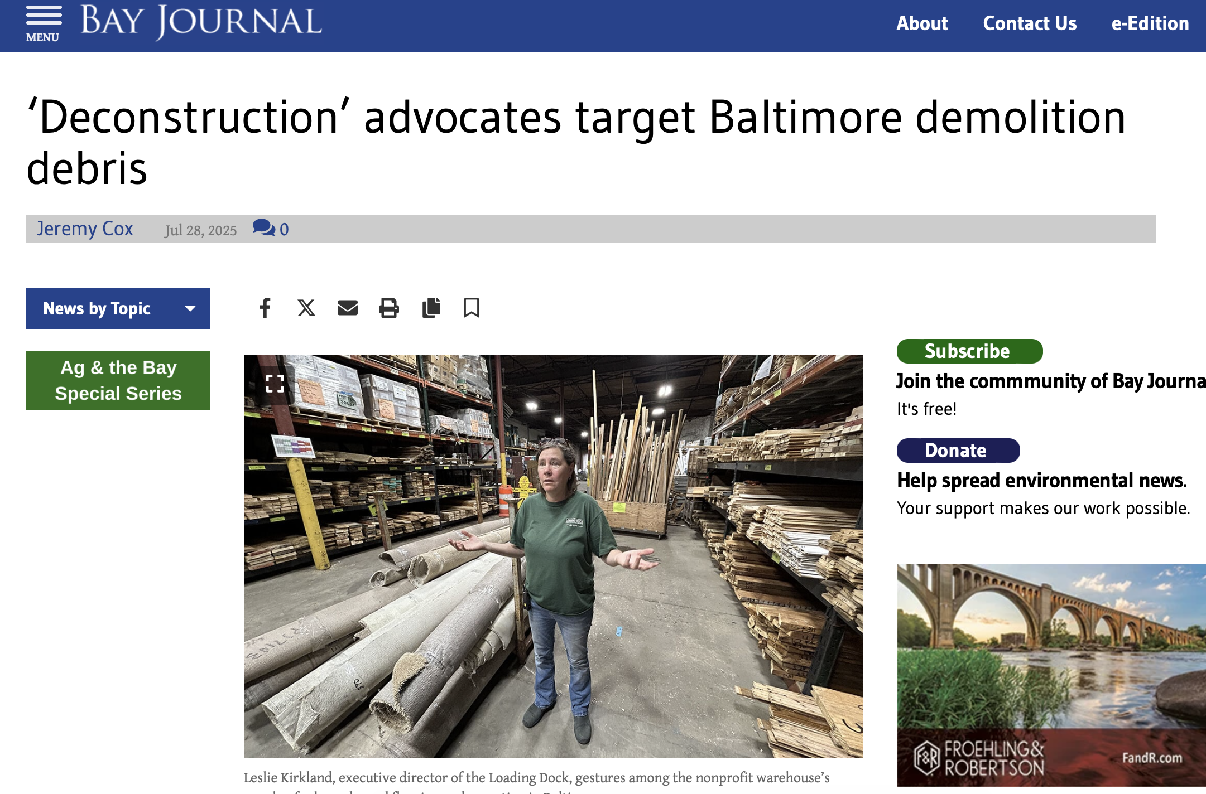Copy the article link icon
The height and width of the screenshot is (794, 1206).
(x=431, y=308)
